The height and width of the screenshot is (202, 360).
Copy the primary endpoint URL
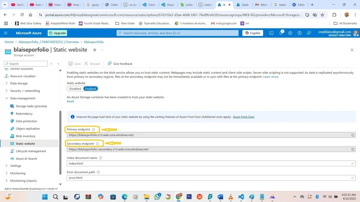[353, 135]
